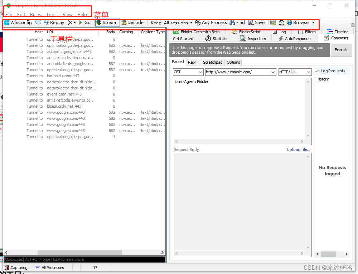
Task: Switch to the Get Started tab
Action: [183, 39]
